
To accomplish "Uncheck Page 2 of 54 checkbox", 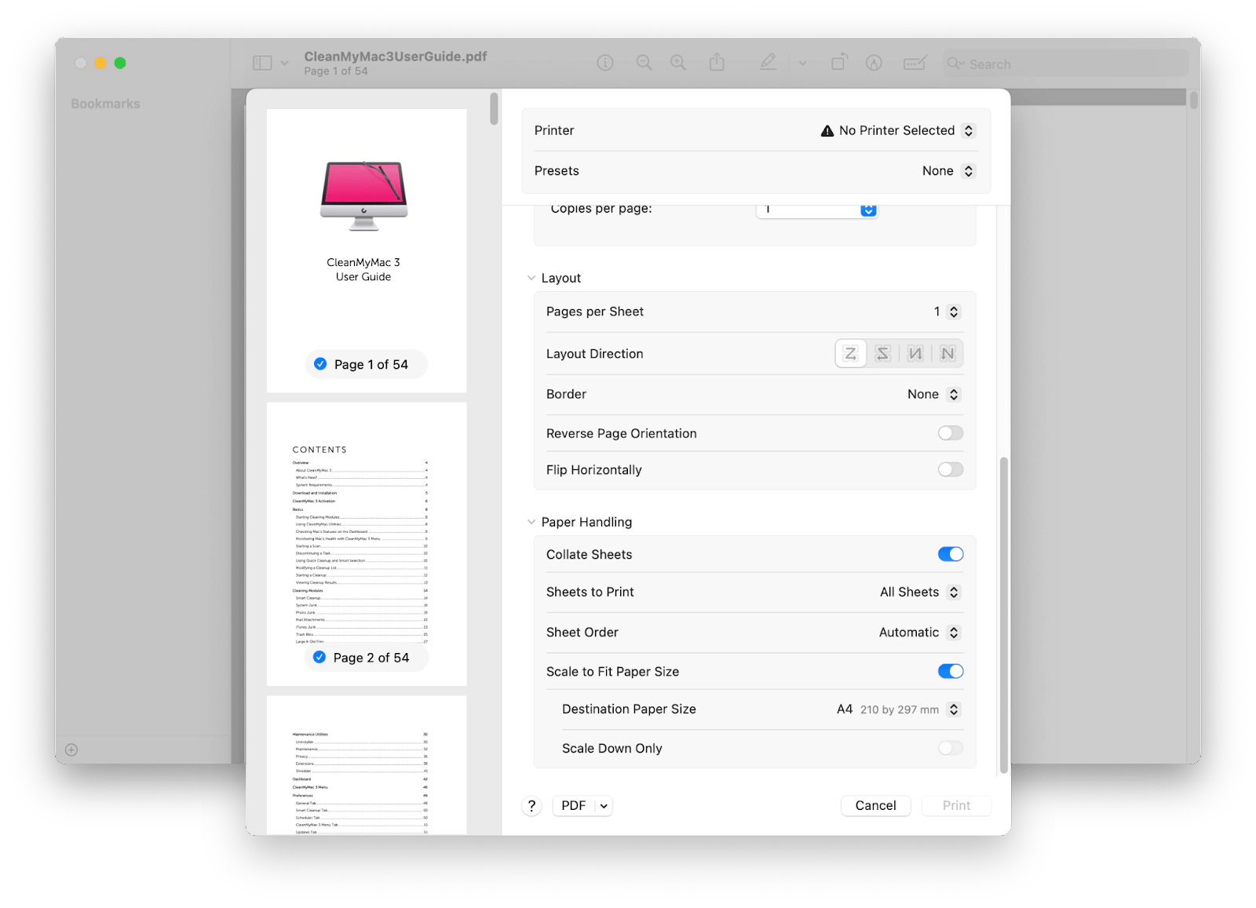I will pyautogui.click(x=319, y=658).
